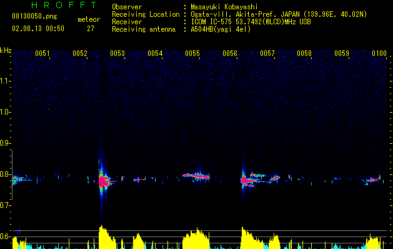Click the 'Receiving Location' label
The width and height of the screenshot is (393, 249).
coord(146,14)
